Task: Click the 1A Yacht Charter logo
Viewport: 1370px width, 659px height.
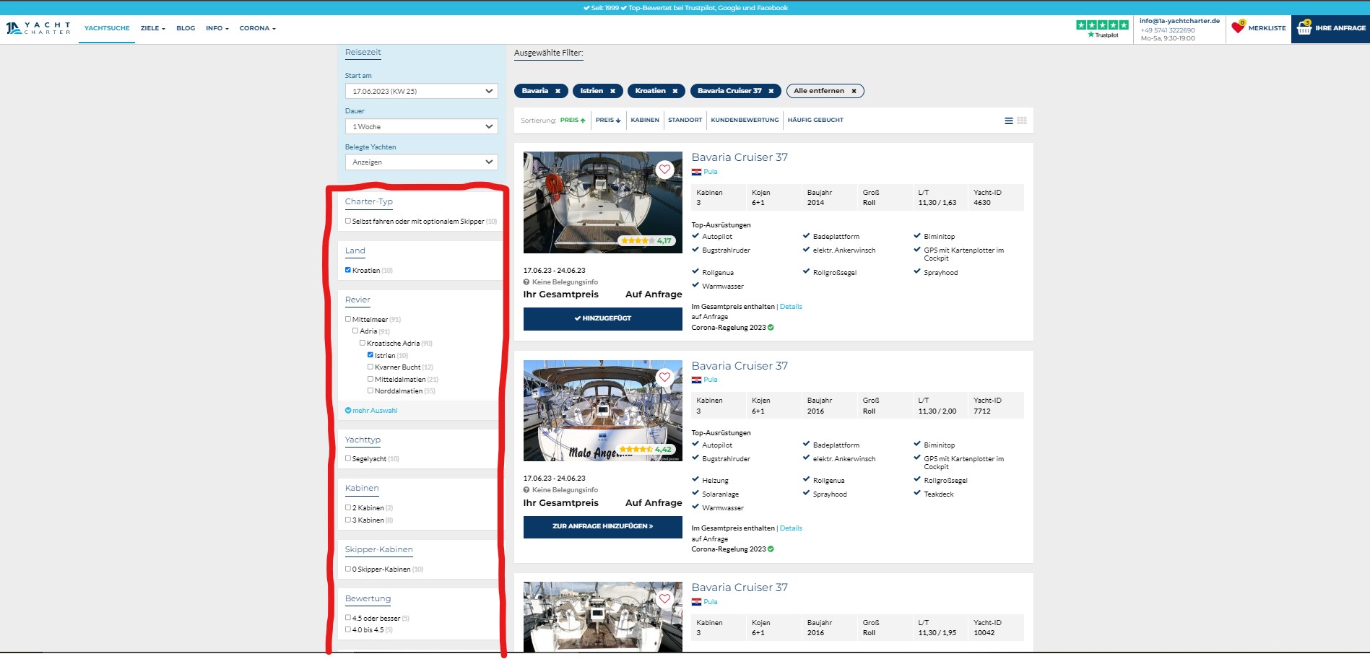Action: pyautogui.click(x=38, y=28)
